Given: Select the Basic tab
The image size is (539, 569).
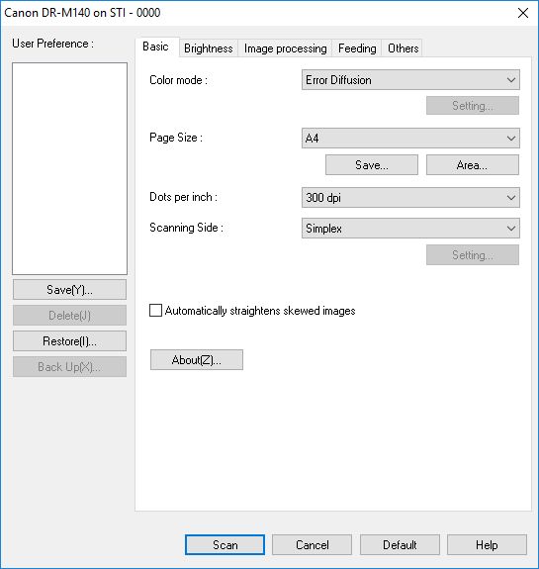Looking at the screenshot, I should [x=155, y=47].
